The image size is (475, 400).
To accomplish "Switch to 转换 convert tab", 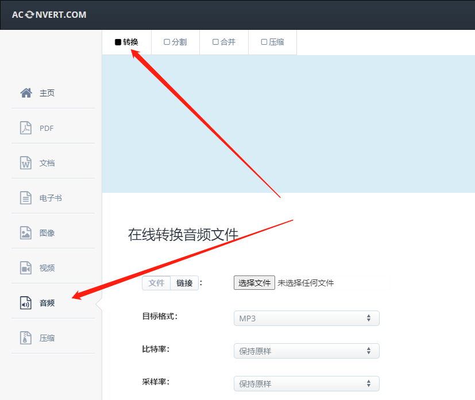I will pos(126,42).
